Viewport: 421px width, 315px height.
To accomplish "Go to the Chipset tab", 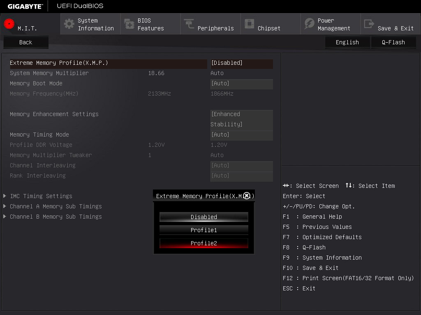I will pos(271,24).
